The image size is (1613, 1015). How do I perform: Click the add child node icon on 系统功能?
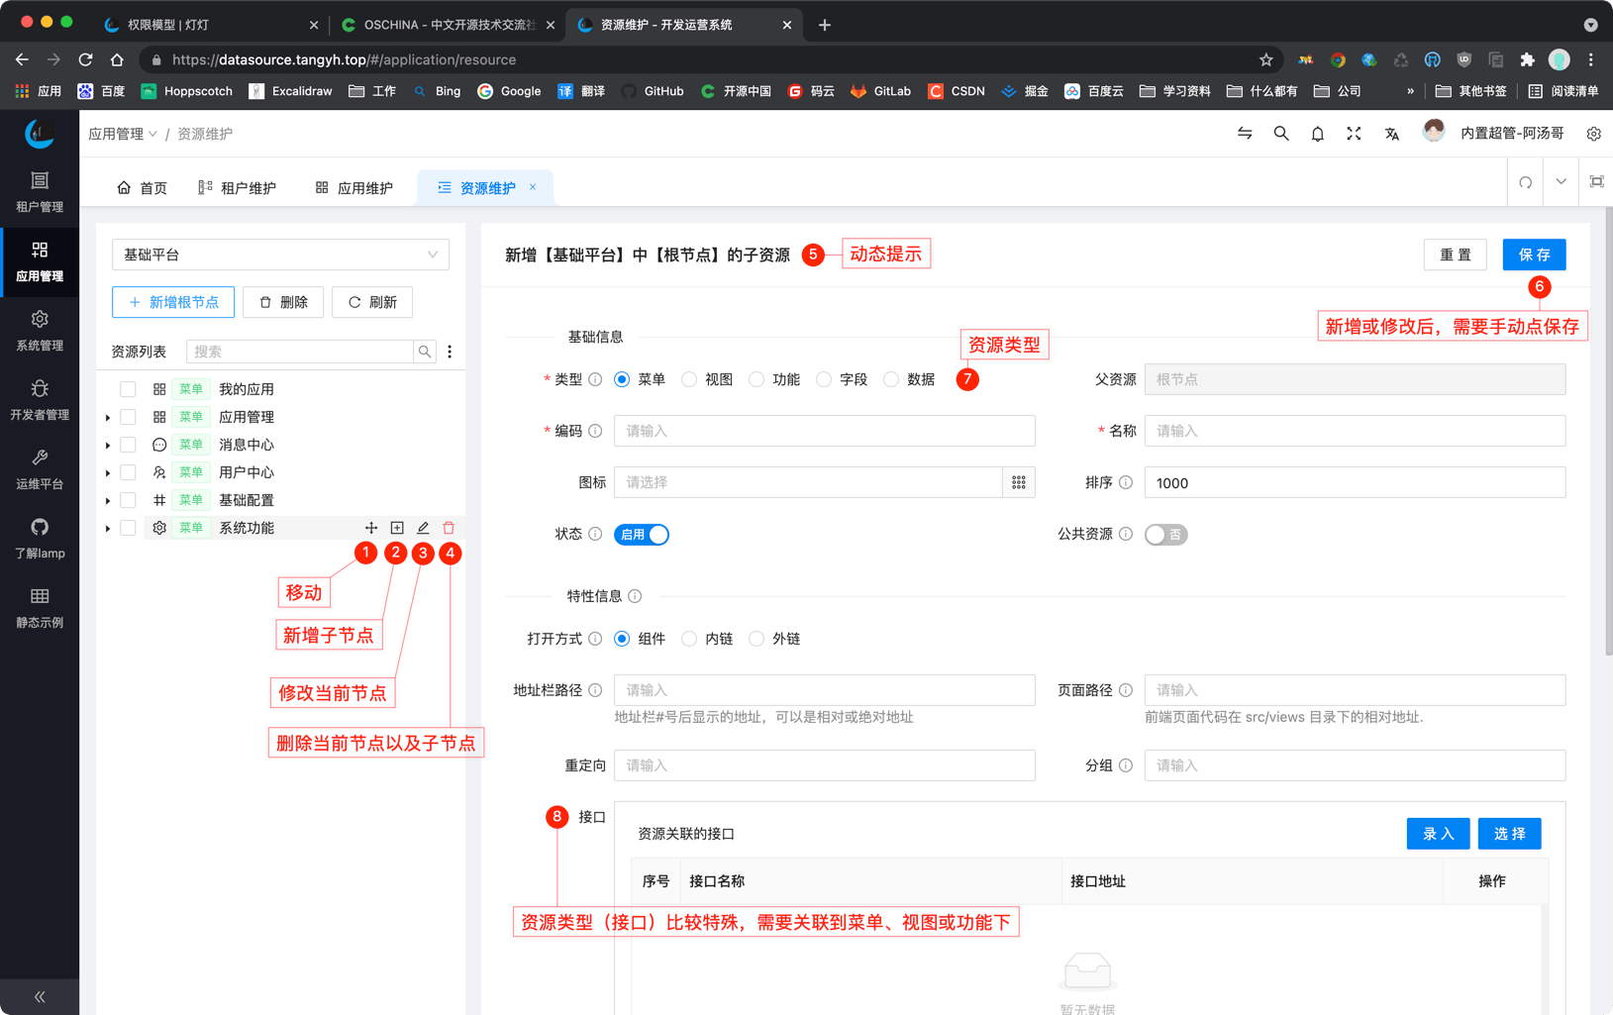397,528
